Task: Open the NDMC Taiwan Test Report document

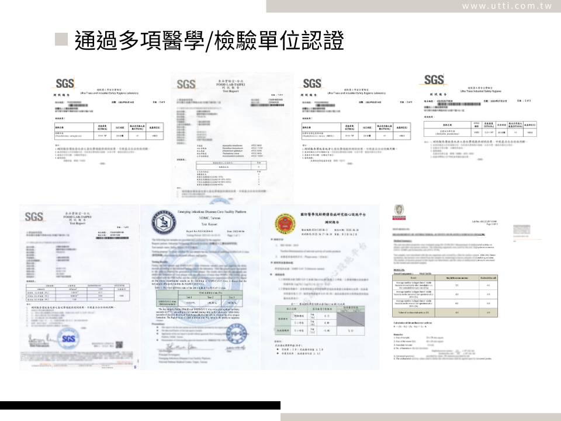Action: [199, 287]
